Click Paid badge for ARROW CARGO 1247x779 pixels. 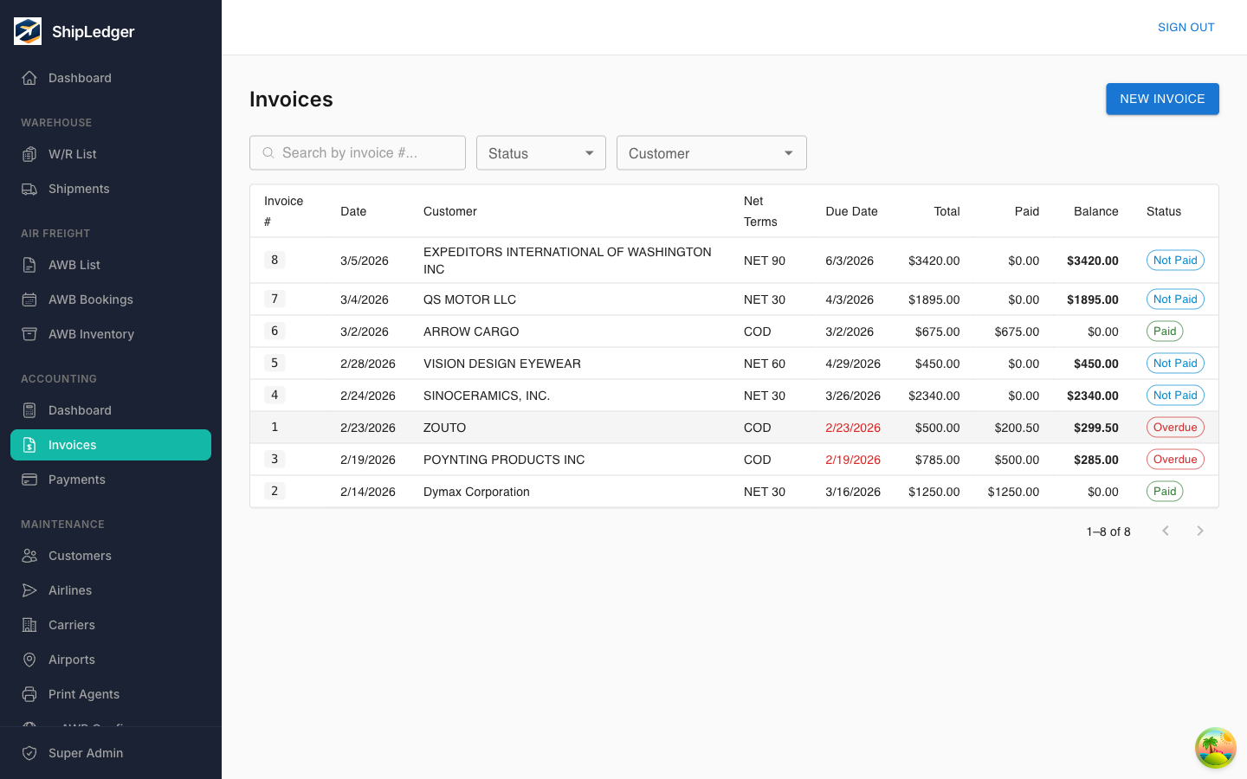pos(1165,332)
